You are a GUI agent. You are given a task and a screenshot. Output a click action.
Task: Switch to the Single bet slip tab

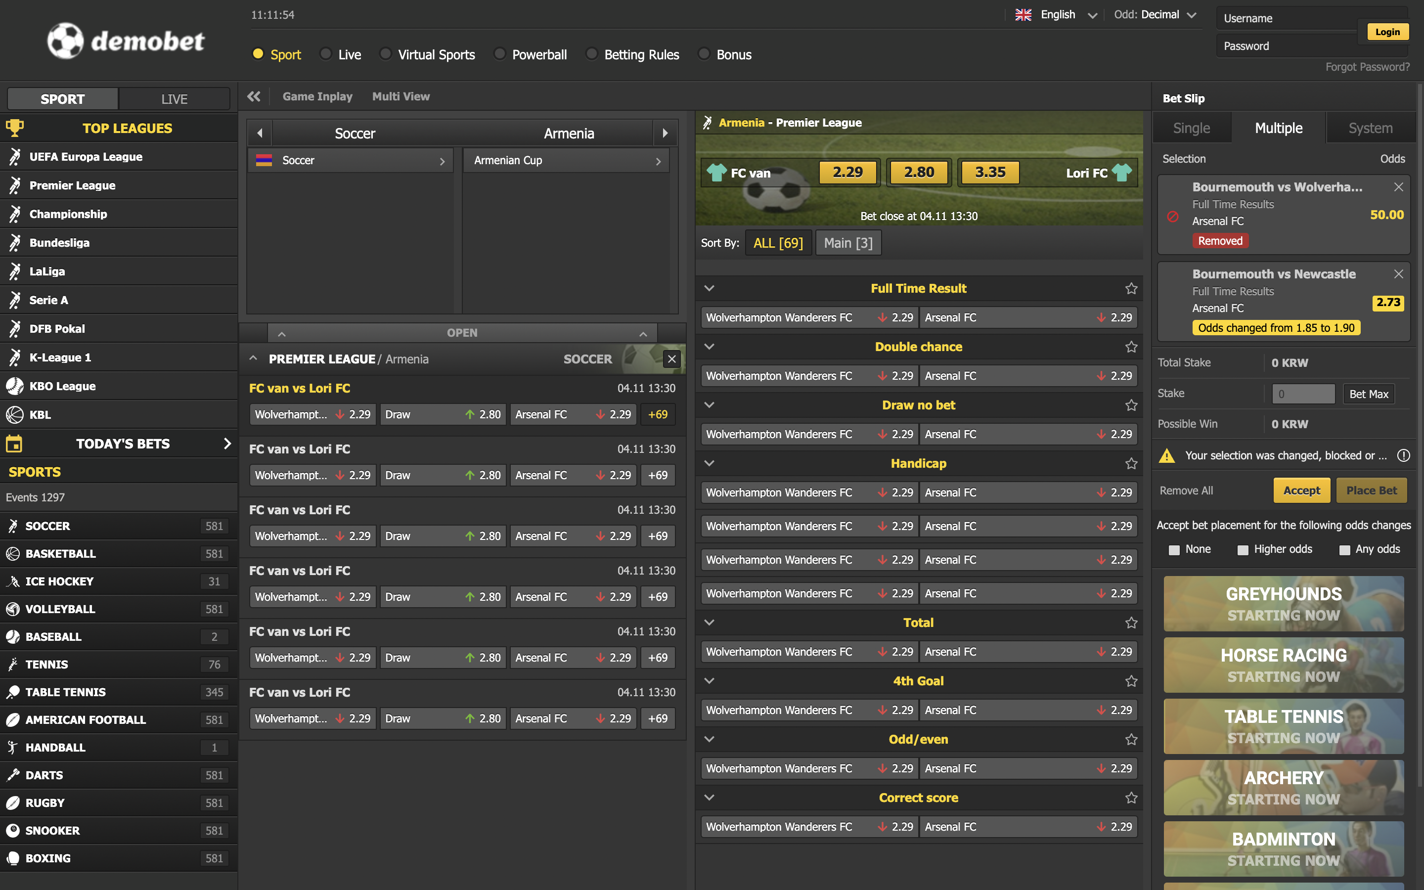click(x=1191, y=129)
